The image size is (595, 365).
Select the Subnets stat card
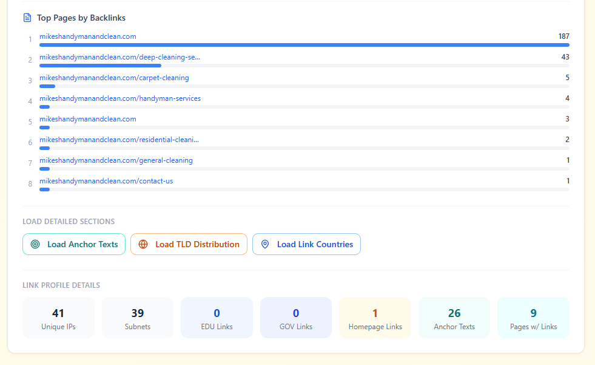137,317
